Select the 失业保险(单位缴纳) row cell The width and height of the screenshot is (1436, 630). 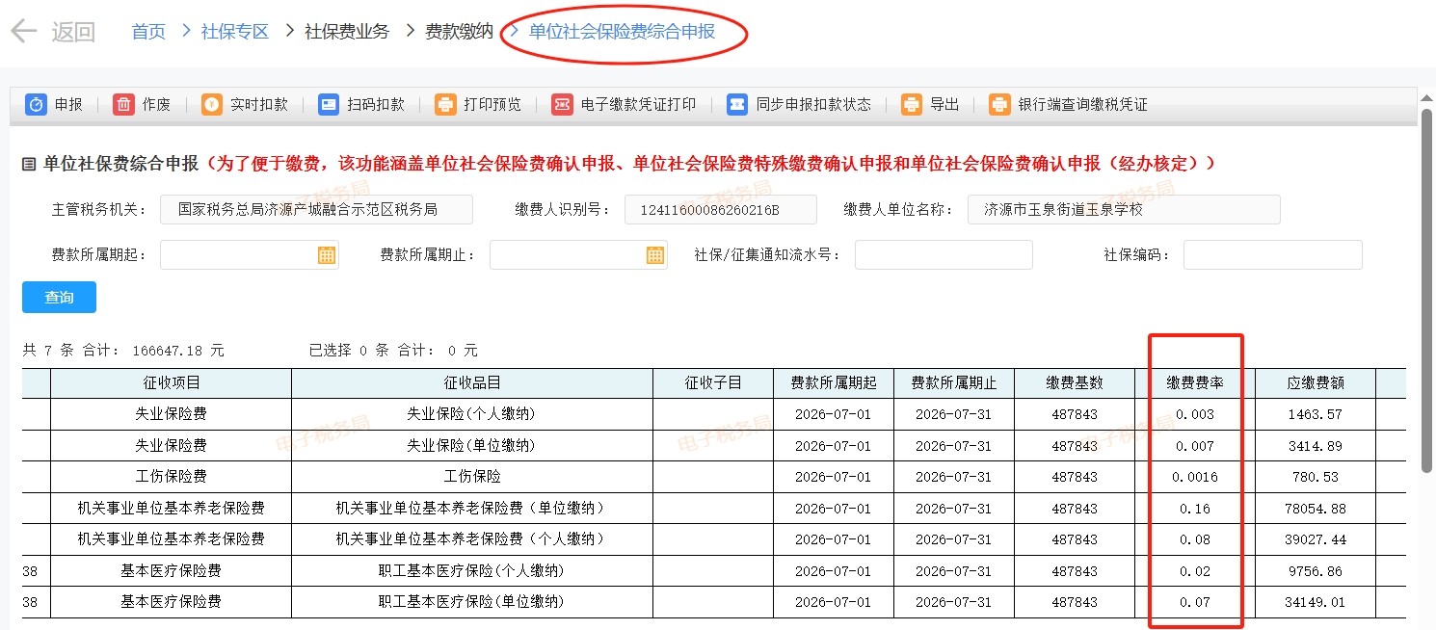(472, 446)
